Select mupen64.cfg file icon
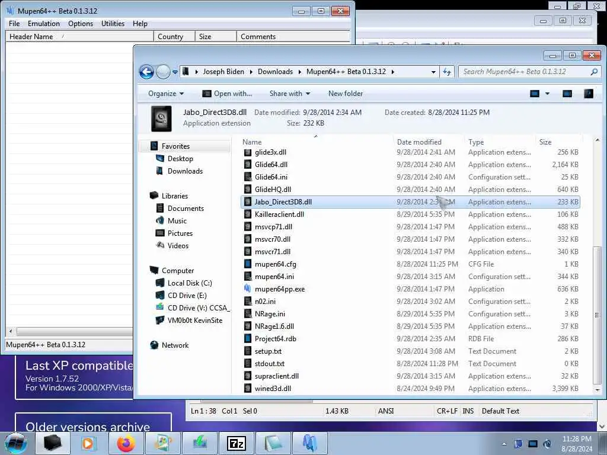Image resolution: width=607 pixels, height=455 pixels. point(248,264)
